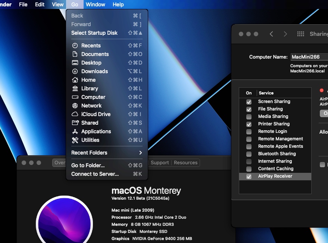The image size is (328, 243).
Task: Click the Utilities tools icon
Action: 75,140
